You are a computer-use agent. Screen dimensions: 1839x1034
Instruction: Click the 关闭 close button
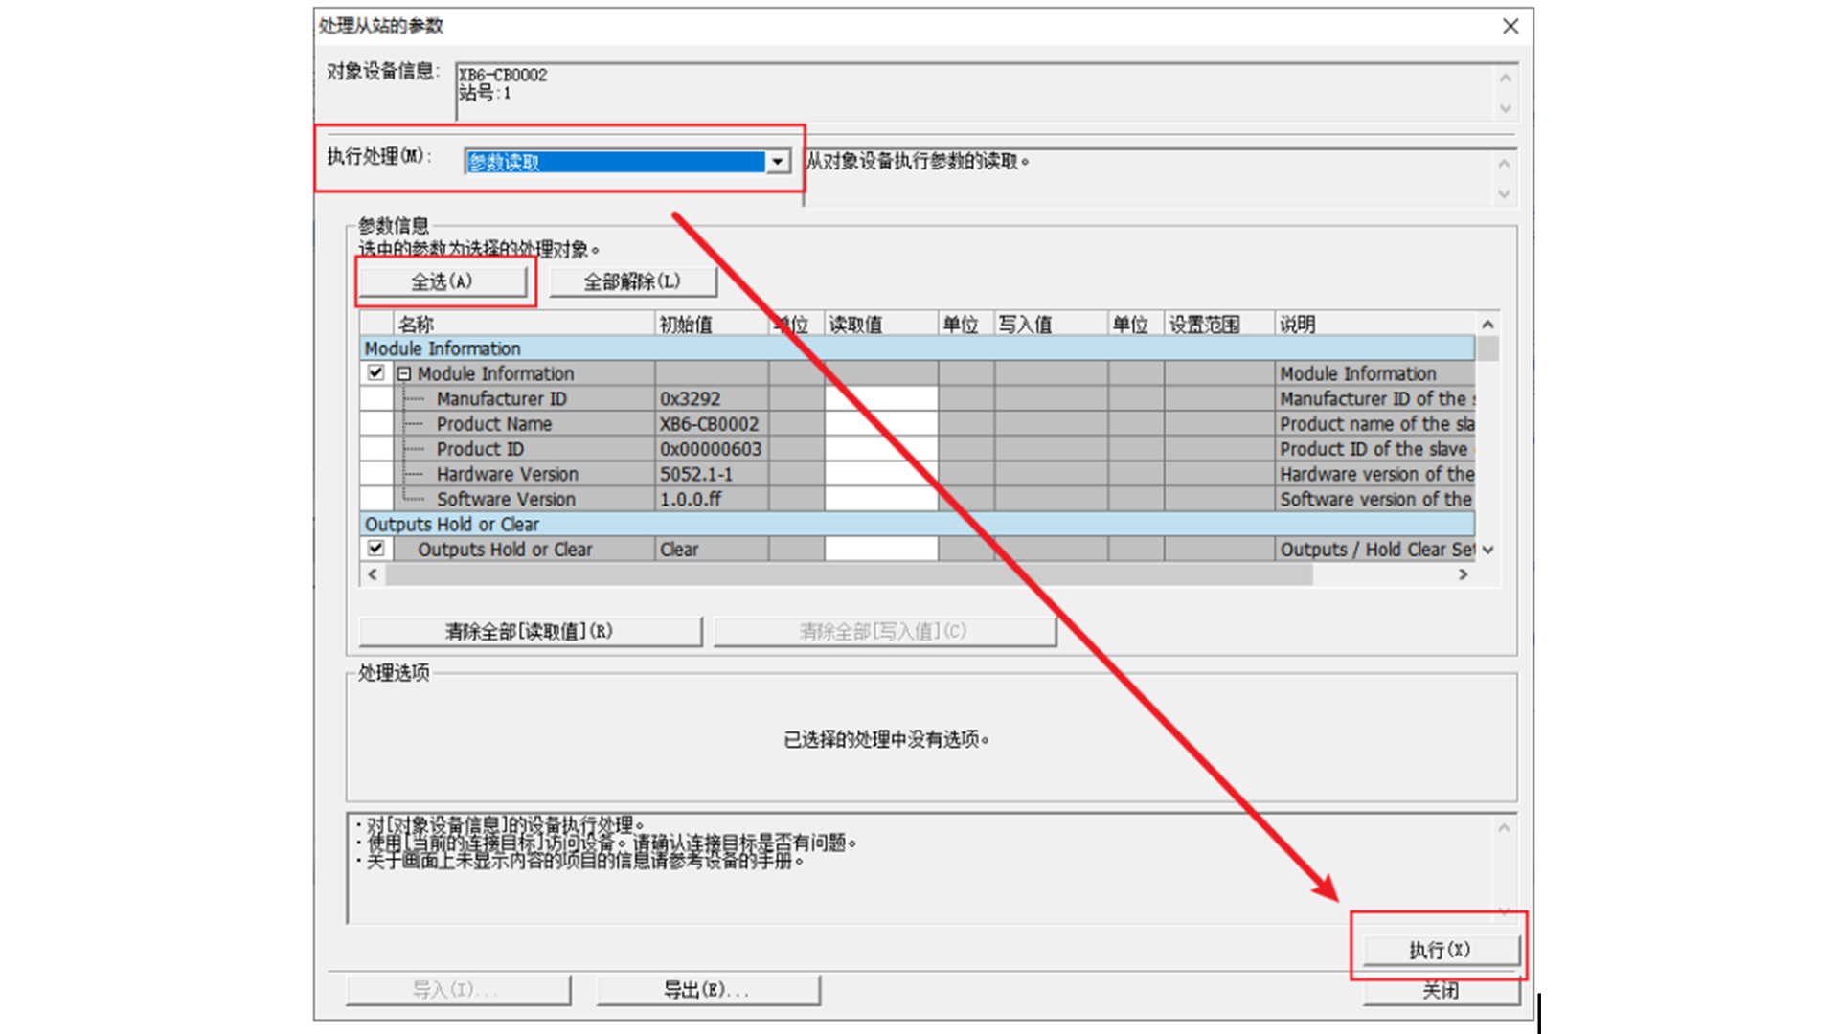(1441, 991)
